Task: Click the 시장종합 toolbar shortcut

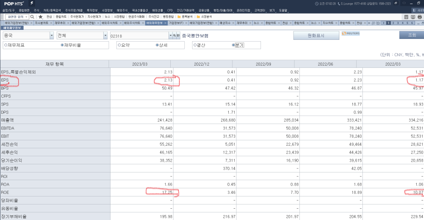Action: [x=119, y=17]
